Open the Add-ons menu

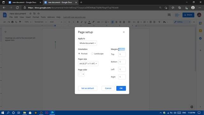pos(51,17)
